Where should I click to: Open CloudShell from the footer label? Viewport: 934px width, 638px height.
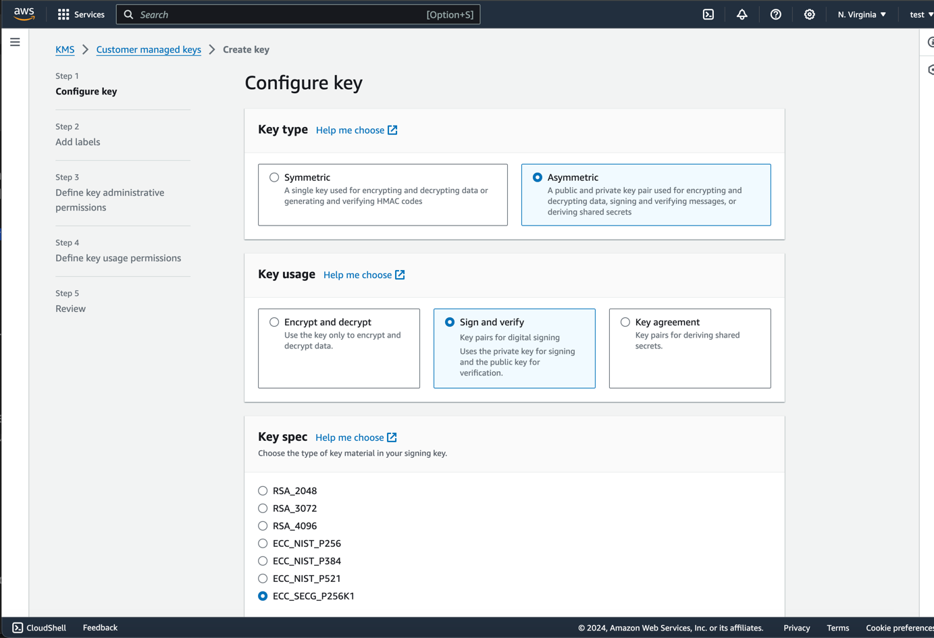pyautogui.click(x=46, y=628)
